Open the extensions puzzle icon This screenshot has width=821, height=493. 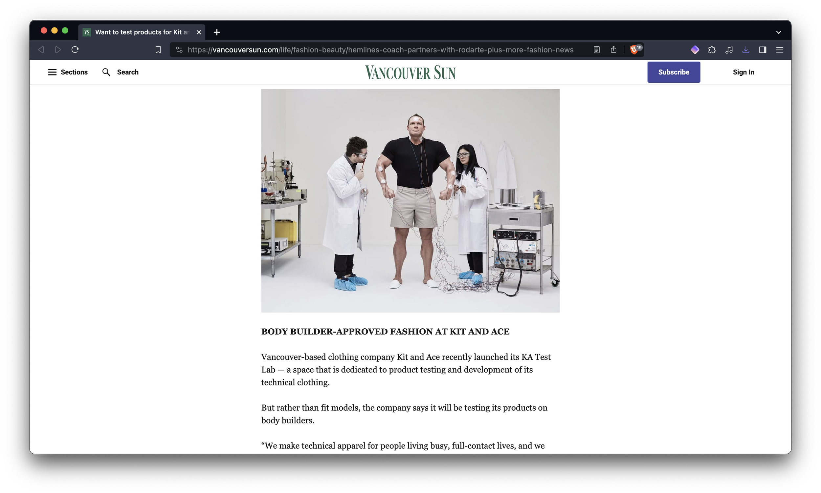point(712,50)
